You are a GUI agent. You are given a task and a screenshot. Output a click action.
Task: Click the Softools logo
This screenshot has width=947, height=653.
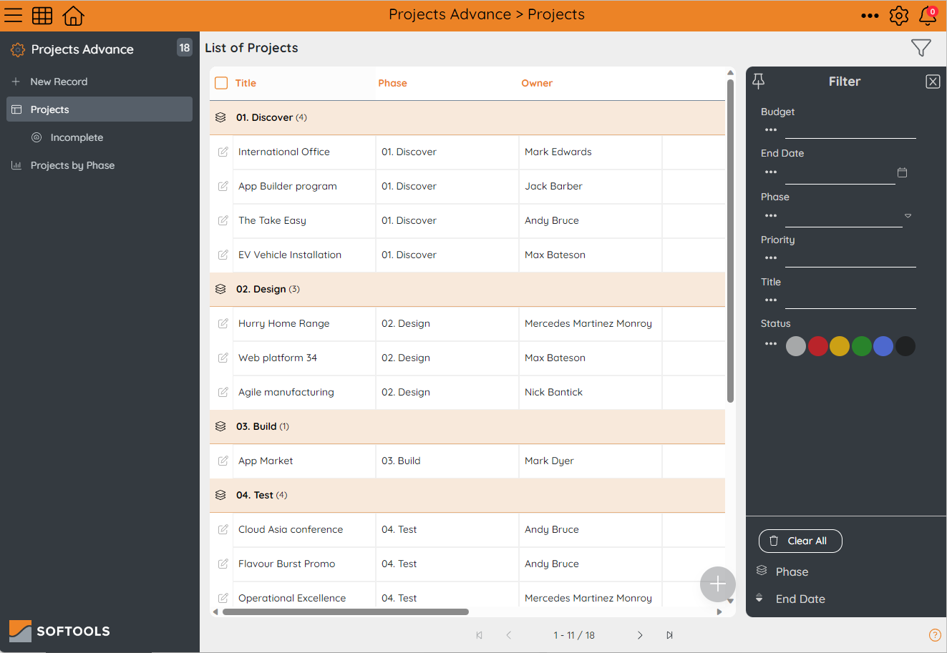59,631
